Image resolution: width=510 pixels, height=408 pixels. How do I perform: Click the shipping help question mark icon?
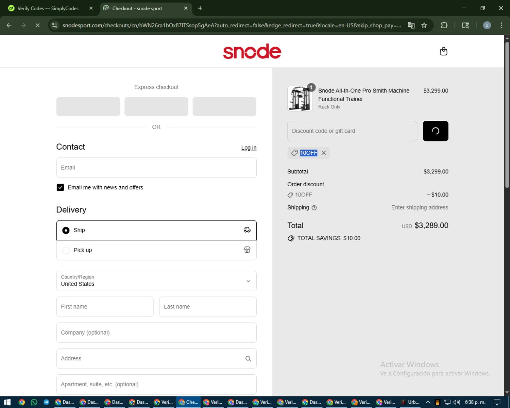314,208
